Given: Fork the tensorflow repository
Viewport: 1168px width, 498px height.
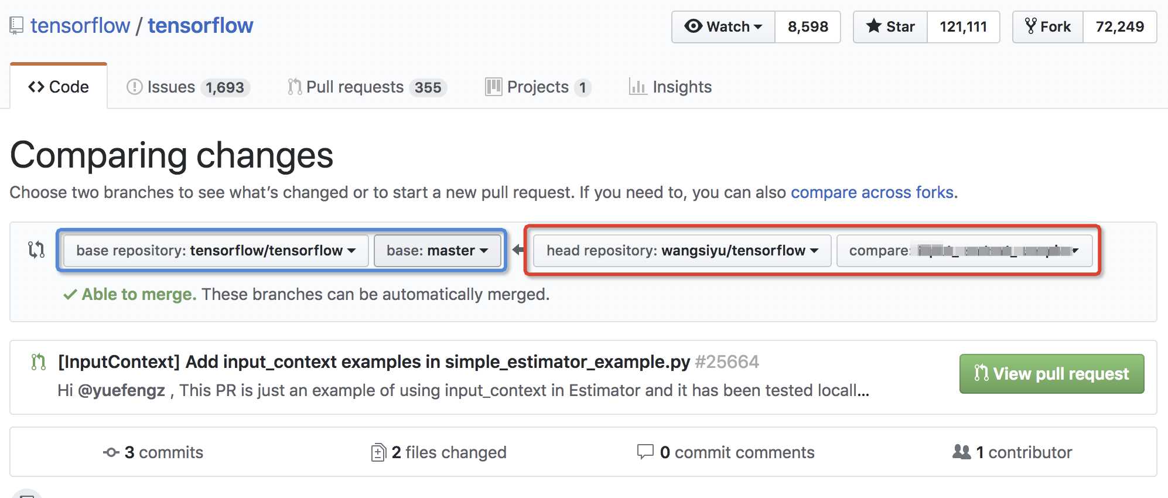Looking at the screenshot, I should (x=1048, y=27).
